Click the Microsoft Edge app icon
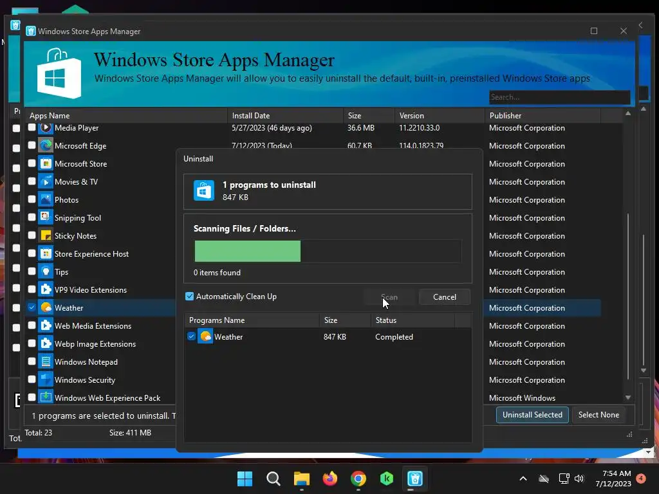 tap(46, 146)
